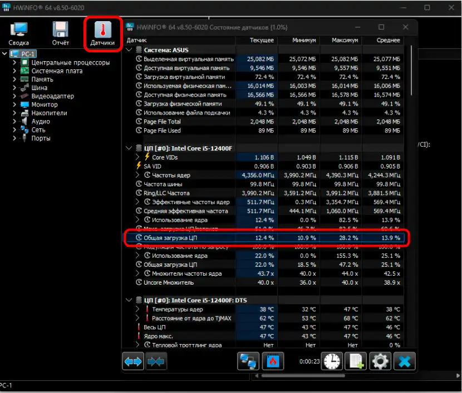
Task: Open sensor settings gear icon
Action: (380, 361)
